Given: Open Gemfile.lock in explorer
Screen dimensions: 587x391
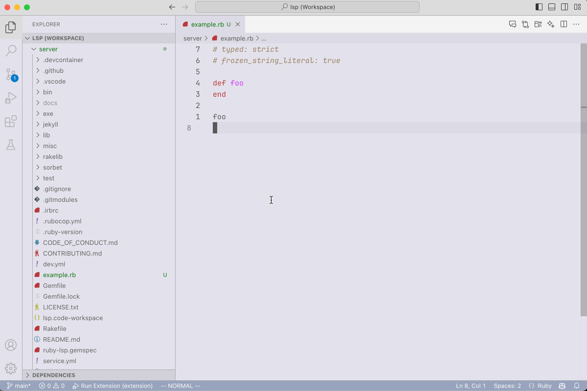Looking at the screenshot, I should pos(99,296).
